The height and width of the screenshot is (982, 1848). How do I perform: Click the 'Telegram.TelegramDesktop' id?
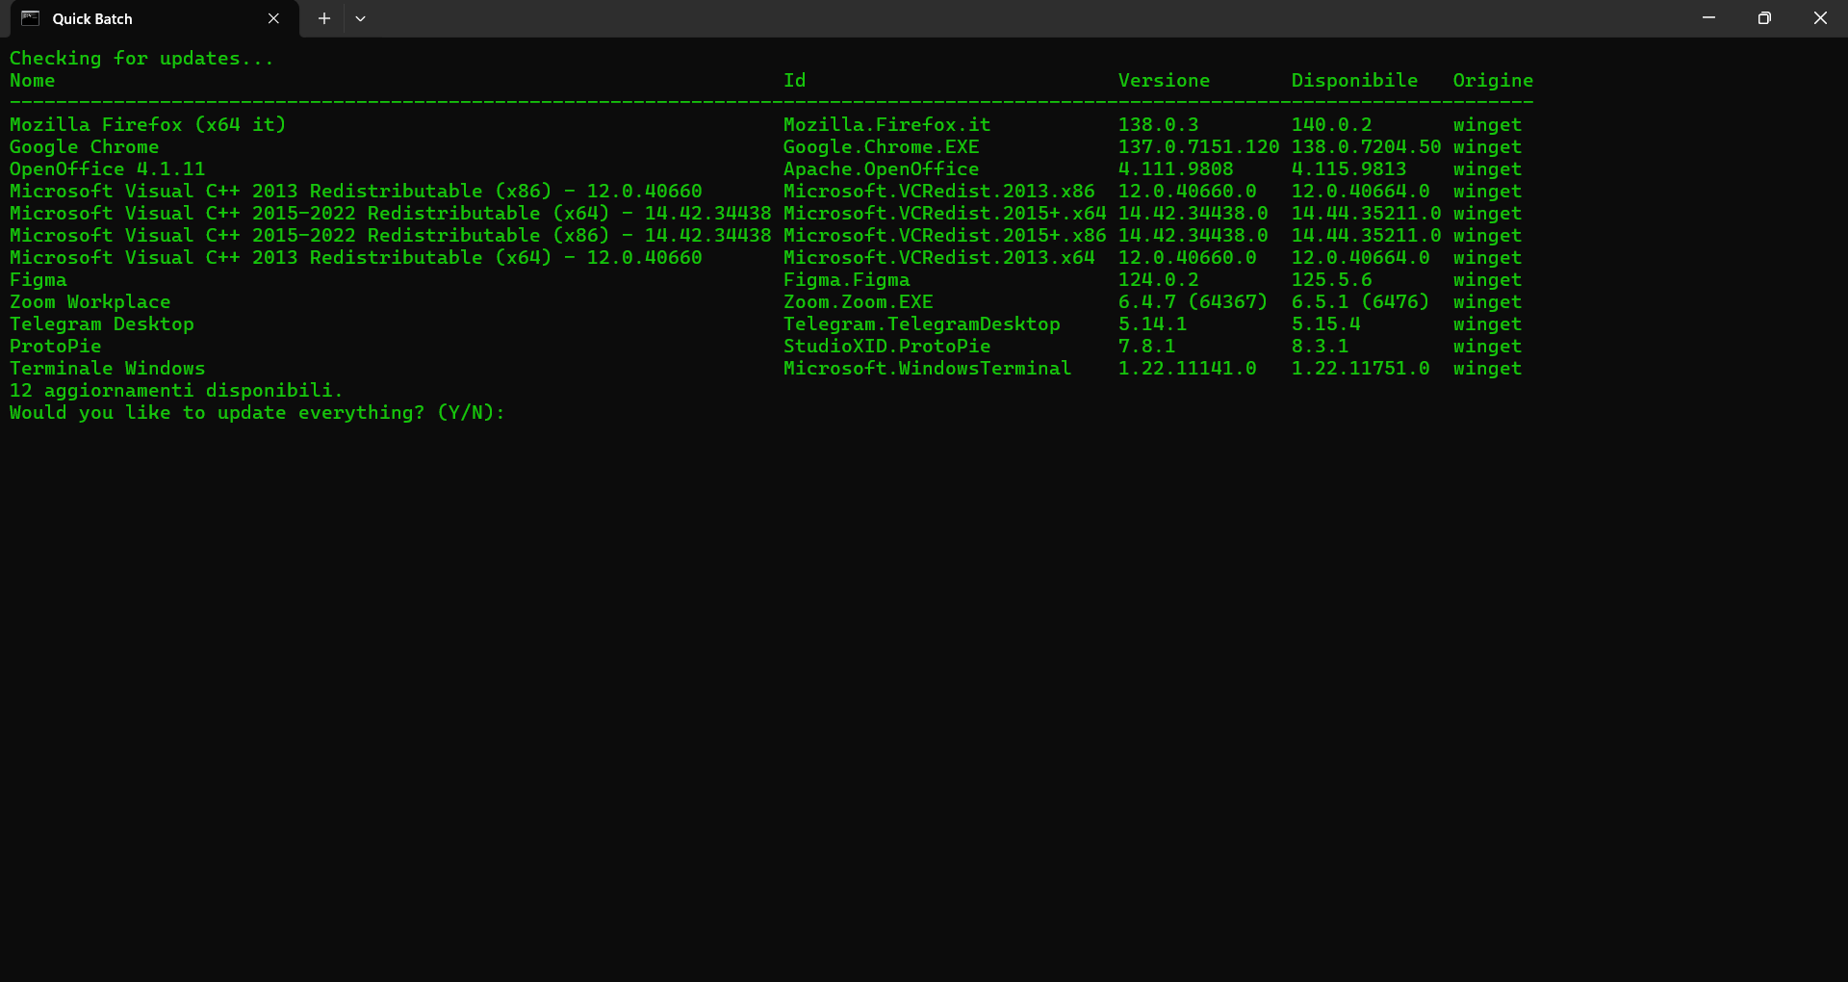point(922,324)
